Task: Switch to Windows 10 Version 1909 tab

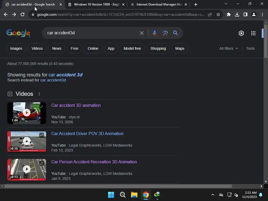Action: tap(96, 4)
